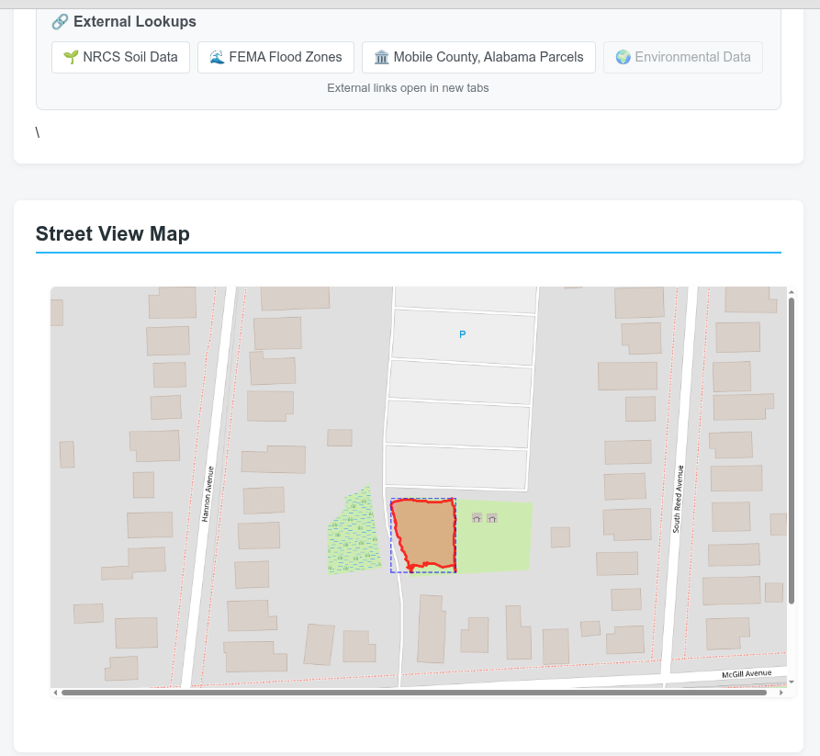Click the courthouse icon on Parcels button
This screenshot has height=756, width=820.
[x=382, y=57]
